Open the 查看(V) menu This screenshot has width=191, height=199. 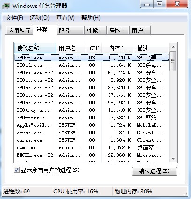(66, 18)
